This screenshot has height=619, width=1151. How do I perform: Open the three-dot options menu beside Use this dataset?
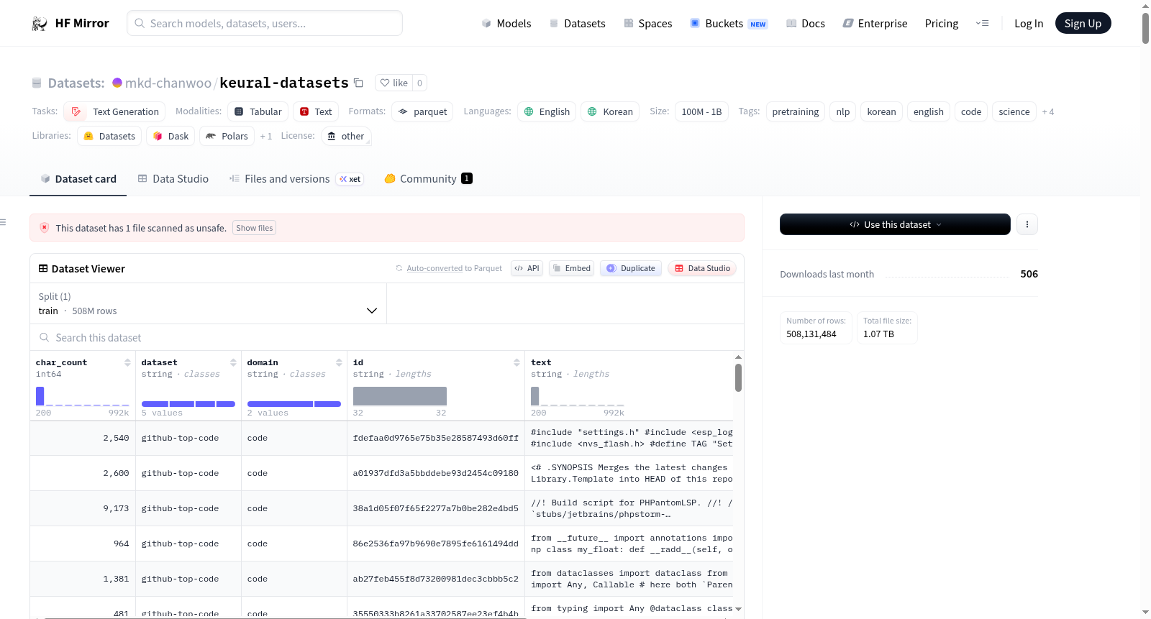click(1027, 224)
